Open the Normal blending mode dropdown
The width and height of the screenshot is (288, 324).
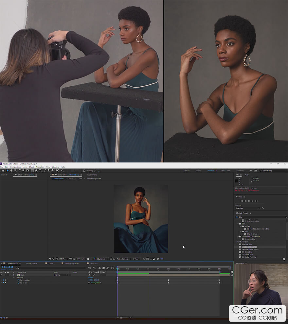coord(61,275)
